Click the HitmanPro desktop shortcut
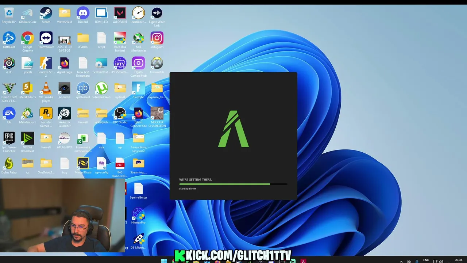 pyautogui.click(x=138, y=213)
